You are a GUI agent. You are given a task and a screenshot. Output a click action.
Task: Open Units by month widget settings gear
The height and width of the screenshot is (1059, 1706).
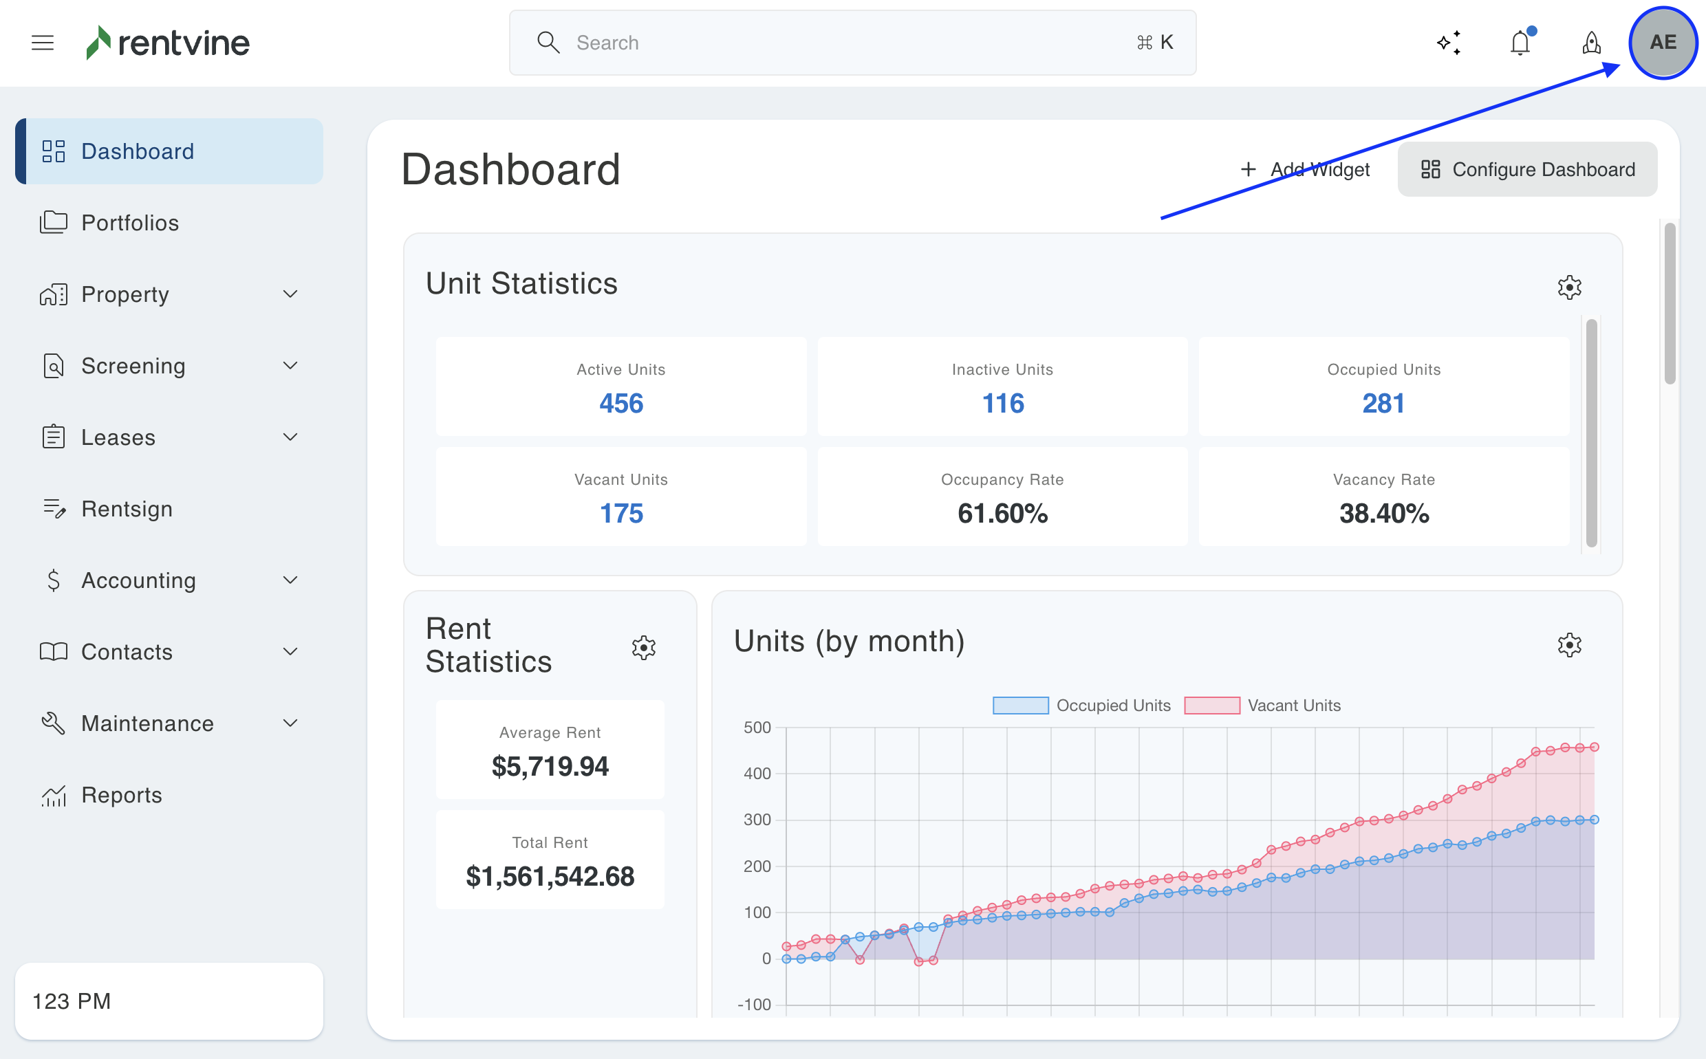pyautogui.click(x=1568, y=644)
